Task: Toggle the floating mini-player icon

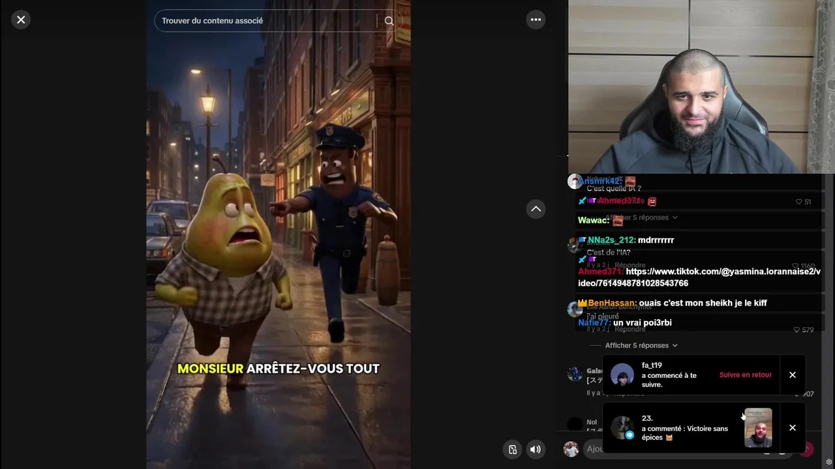Action: click(513, 449)
